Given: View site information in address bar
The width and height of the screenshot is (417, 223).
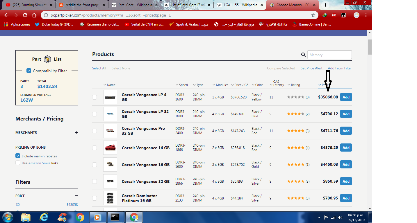Looking at the screenshot, I should (46, 15).
